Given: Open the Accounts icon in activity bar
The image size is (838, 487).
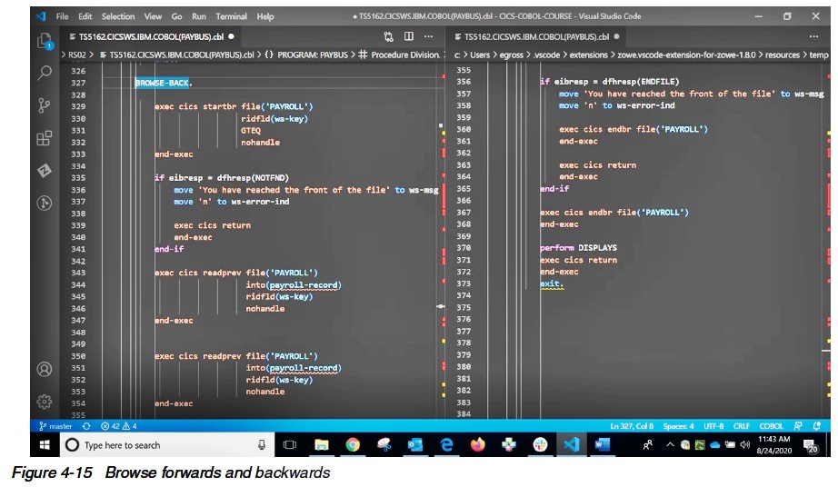Looking at the screenshot, I should tap(44, 369).
